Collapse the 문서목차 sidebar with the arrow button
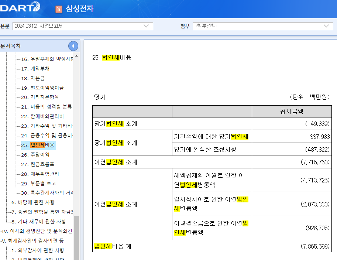The width and height of the screenshot is (337, 260). point(73,46)
